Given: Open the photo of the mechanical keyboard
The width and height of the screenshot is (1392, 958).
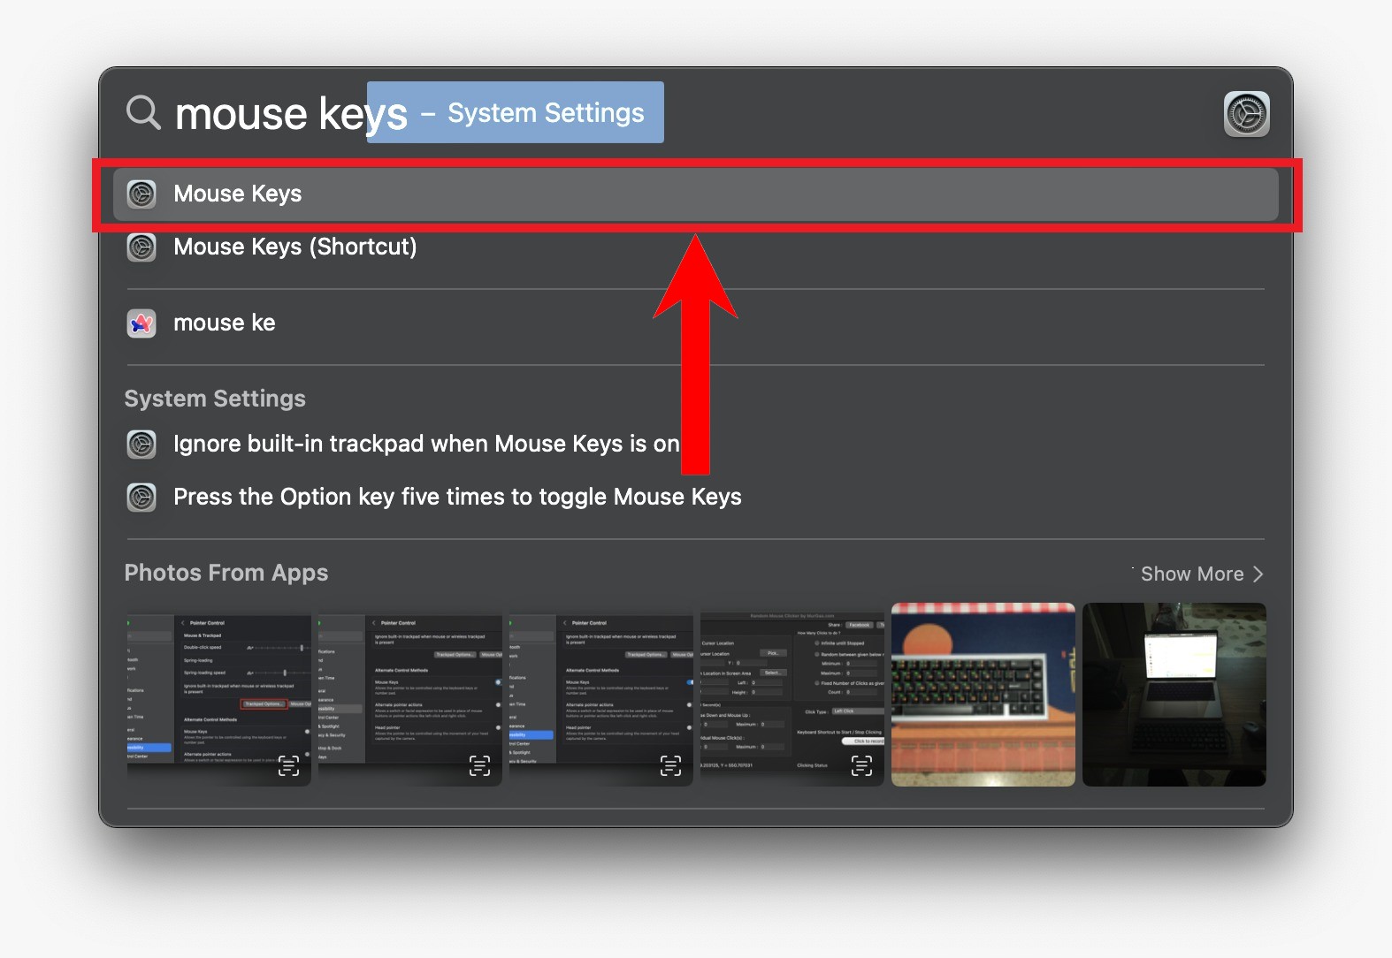Looking at the screenshot, I should 983,695.
